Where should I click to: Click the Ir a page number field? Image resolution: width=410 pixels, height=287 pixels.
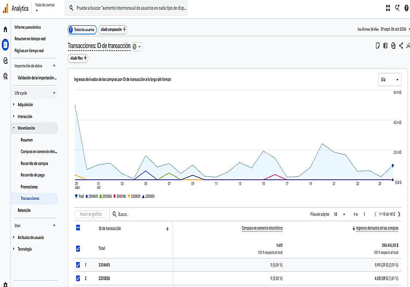coord(365,215)
